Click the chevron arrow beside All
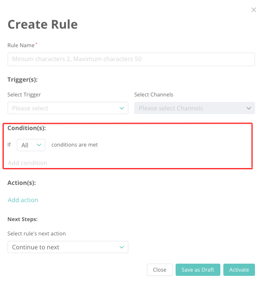263x283 pixels. pyautogui.click(x=39, y=145)
